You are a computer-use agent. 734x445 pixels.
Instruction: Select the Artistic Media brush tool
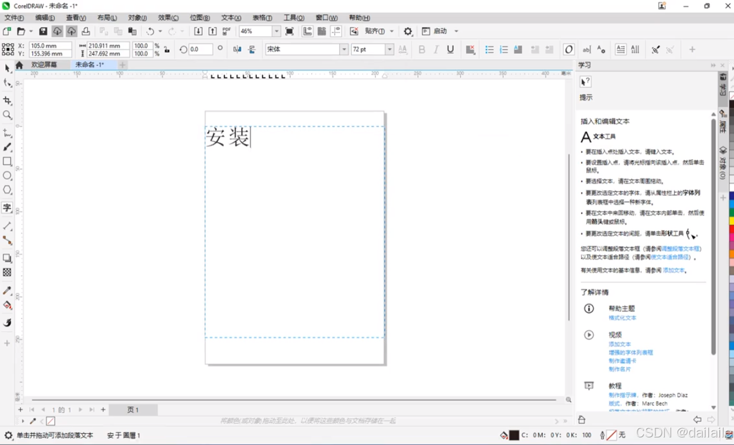pyautogui.click(x=8, y=147)
